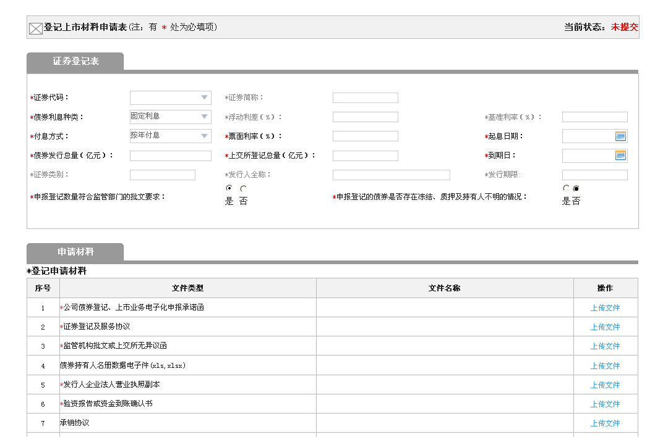Image resolution: width=655 pixels, height=437 pixels.
Task: Click the envelope icon beside 登记上市材料申请表
Action: [x=35, y=28]
